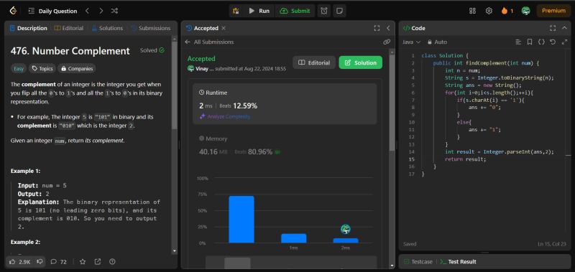This screenshot has width=575, height=272.
Task: Select the Runtime stats card
Action: click(285, 104)
